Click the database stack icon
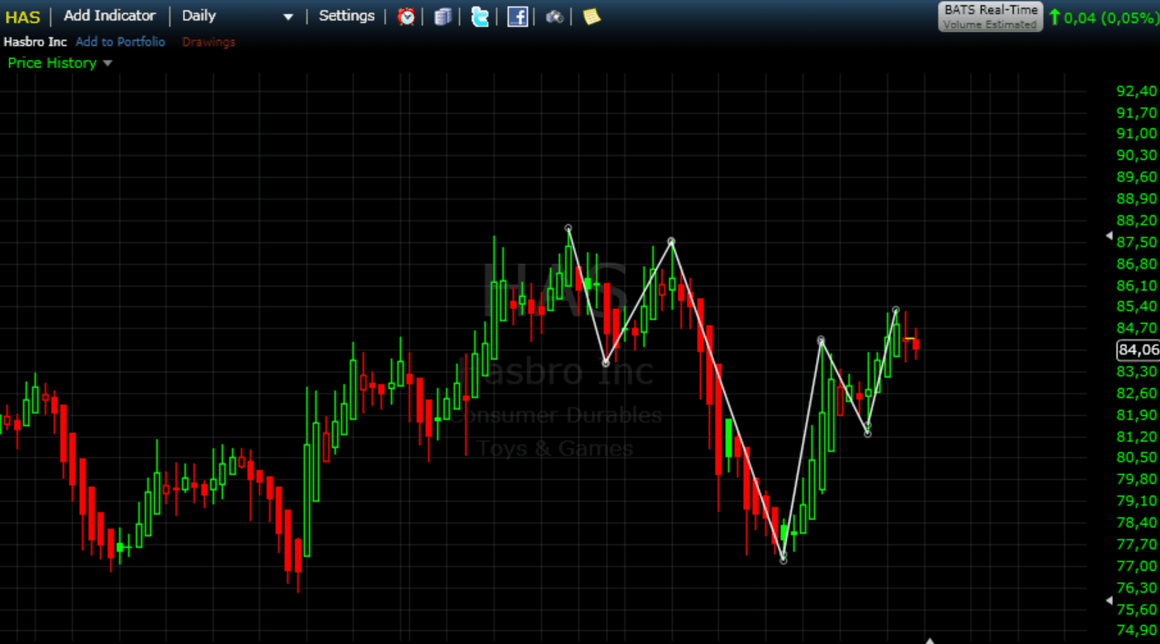This screenshot has width=1160, height=644. pos(443,17)
